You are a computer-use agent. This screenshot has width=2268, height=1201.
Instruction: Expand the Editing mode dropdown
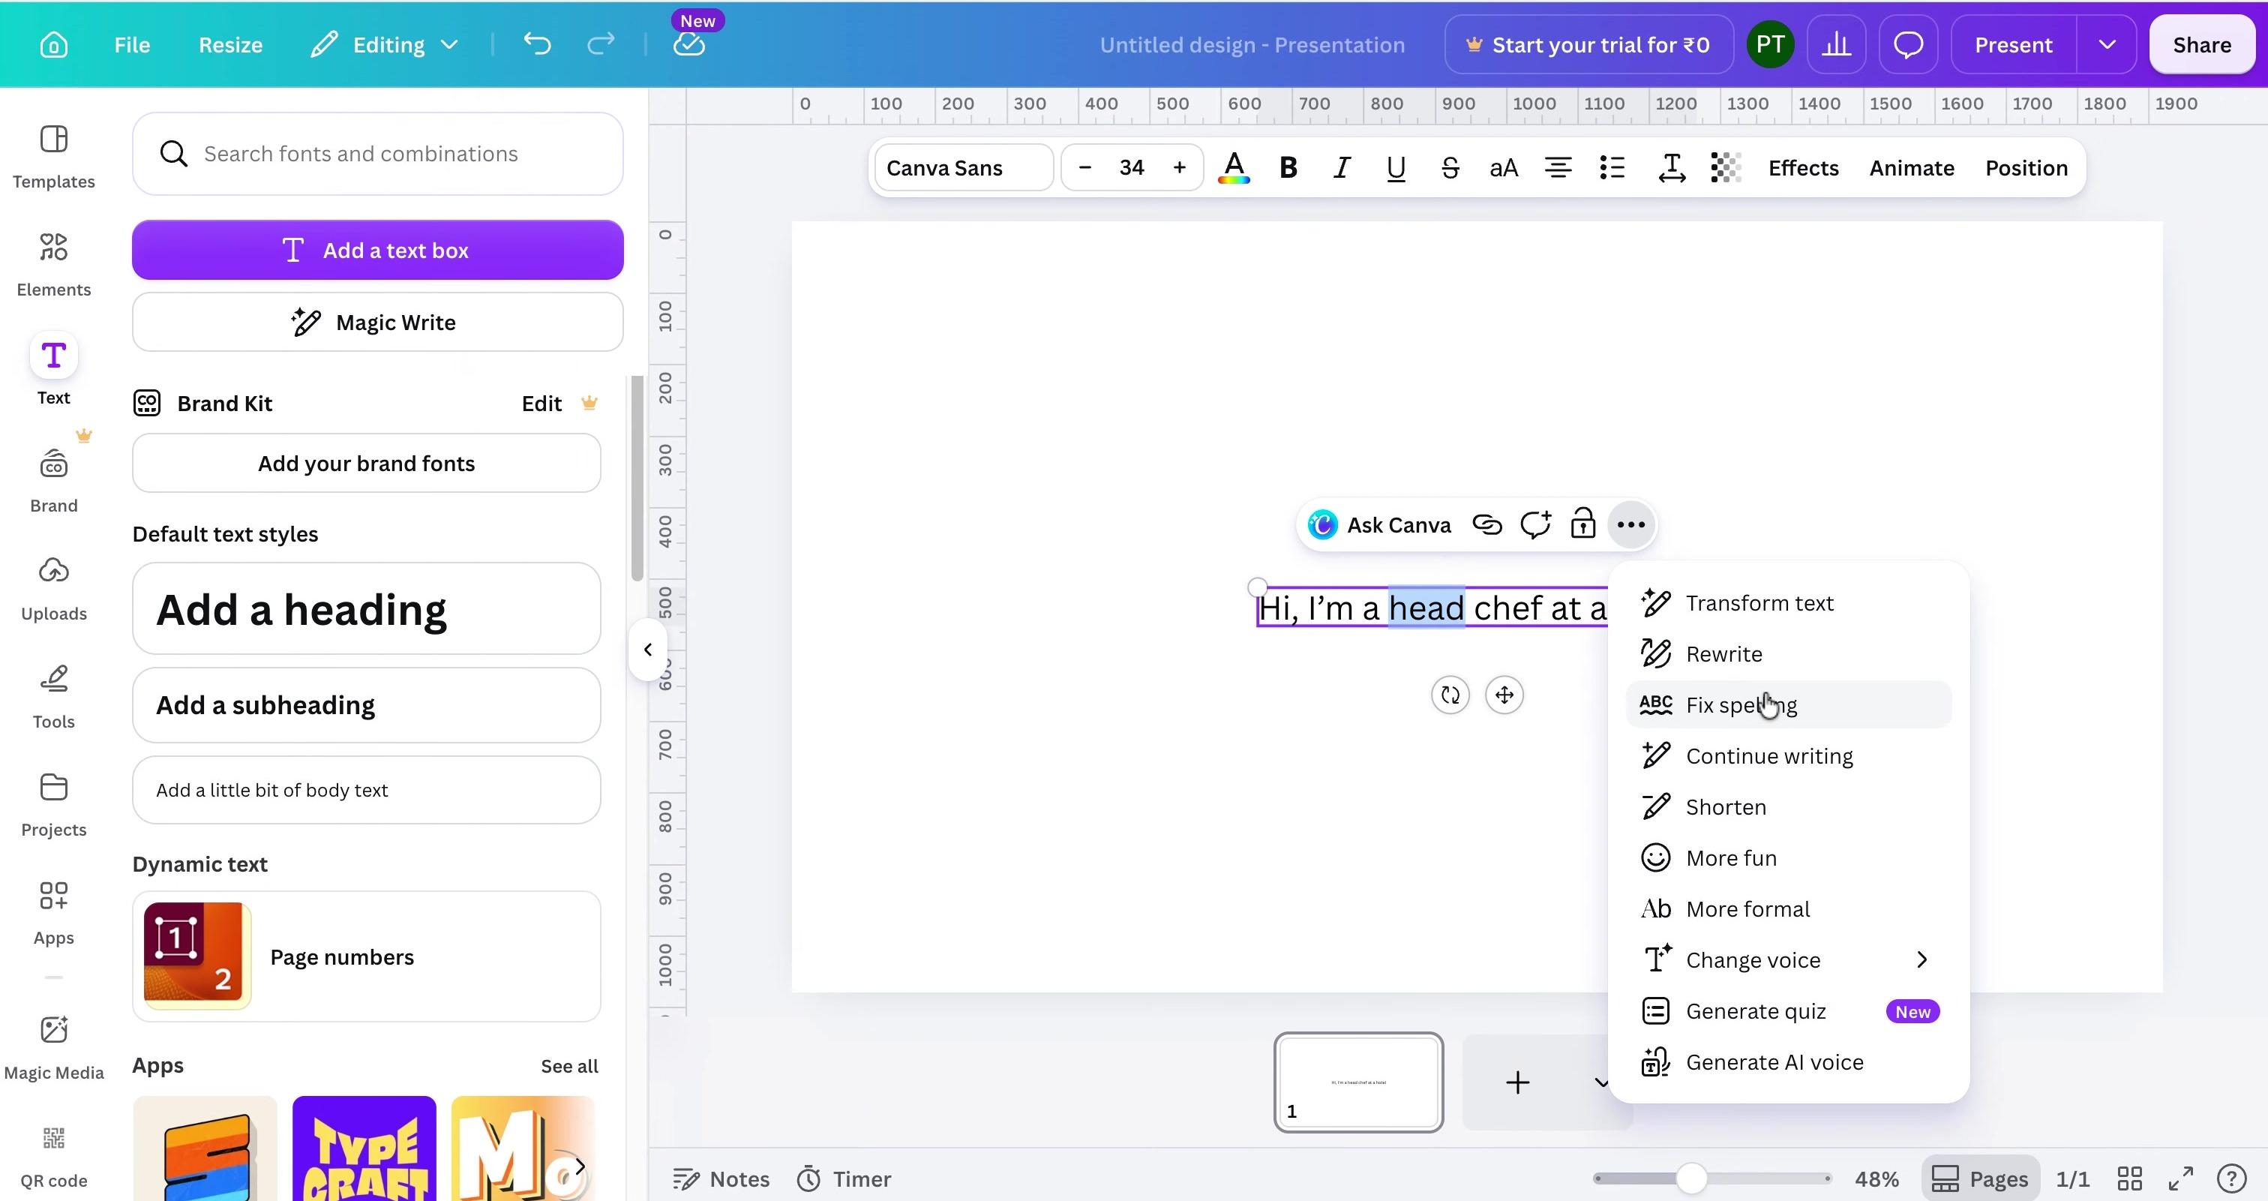click(x=449, y=45)
